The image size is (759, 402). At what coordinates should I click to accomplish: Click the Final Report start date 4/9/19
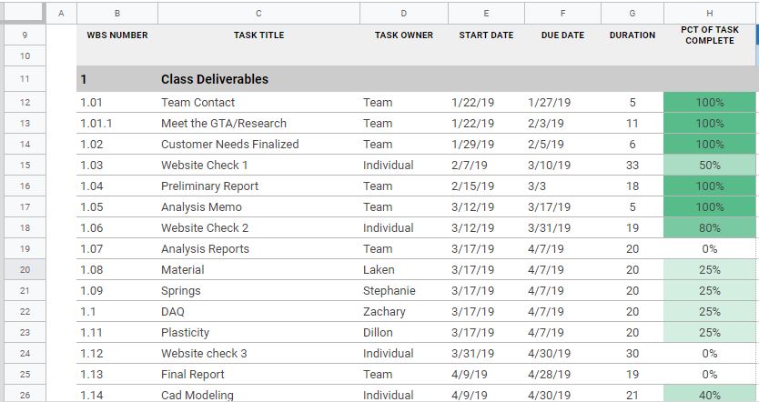pyautogui.click(x=486, y=375)
